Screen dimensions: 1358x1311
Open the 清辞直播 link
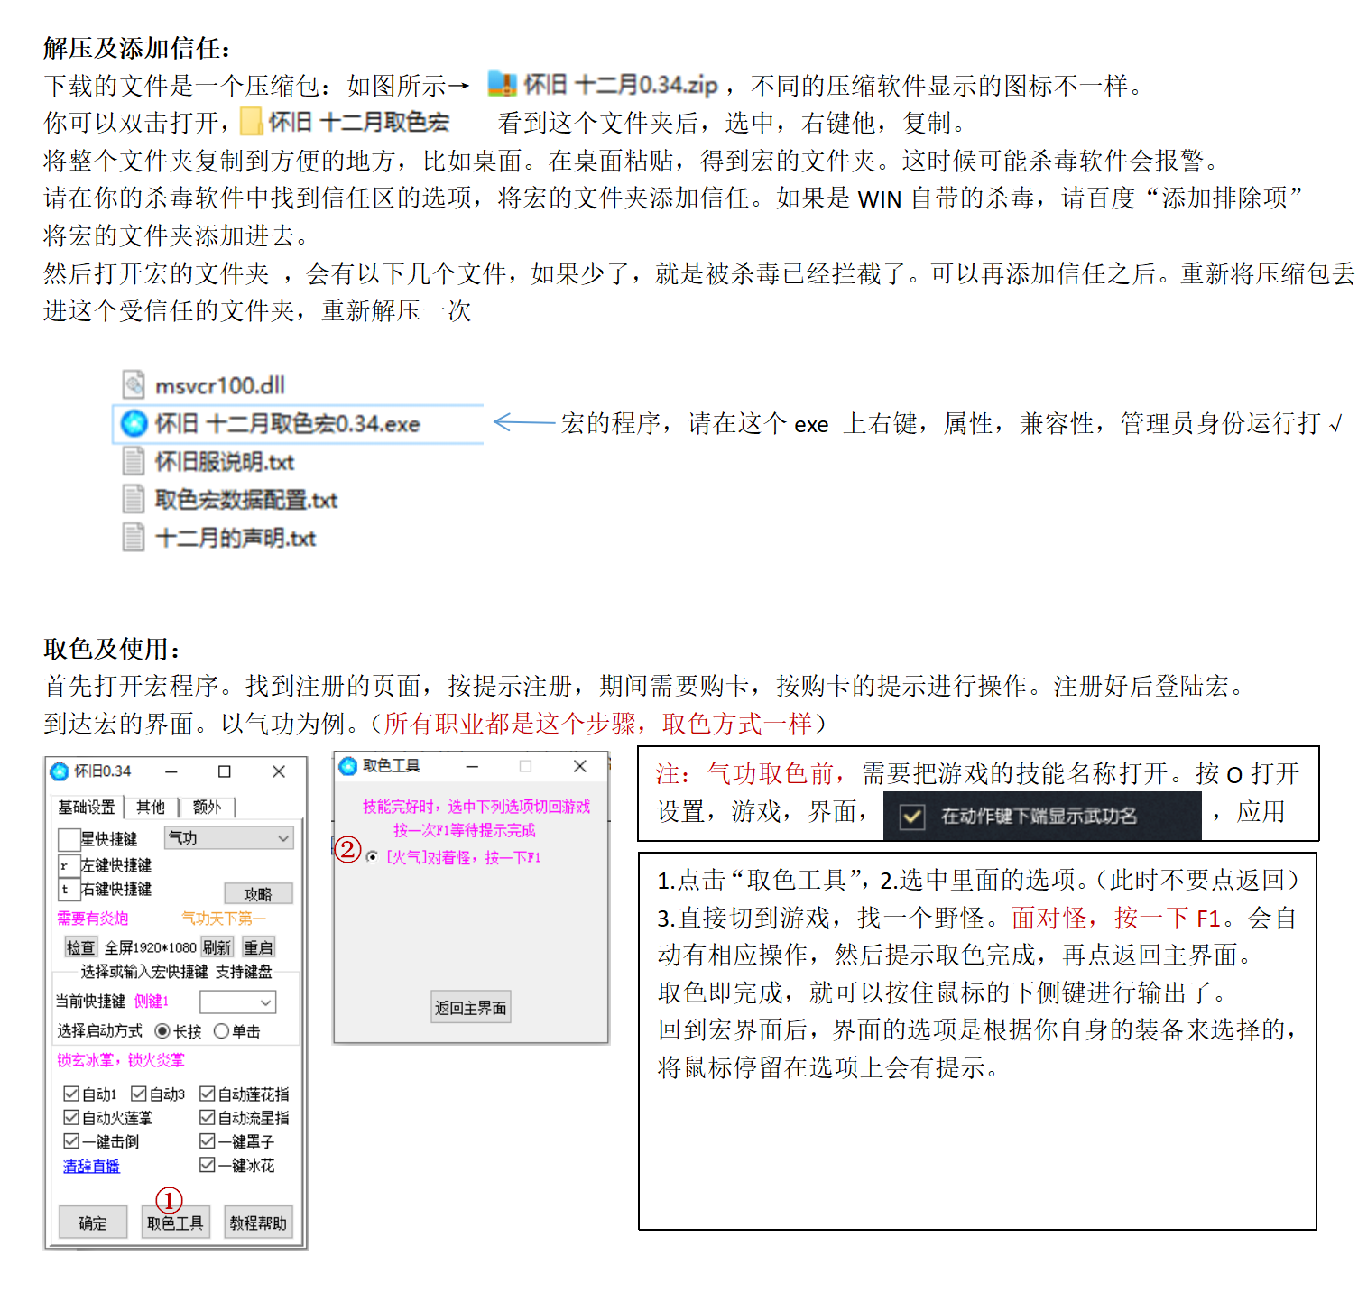point(91,1167)
